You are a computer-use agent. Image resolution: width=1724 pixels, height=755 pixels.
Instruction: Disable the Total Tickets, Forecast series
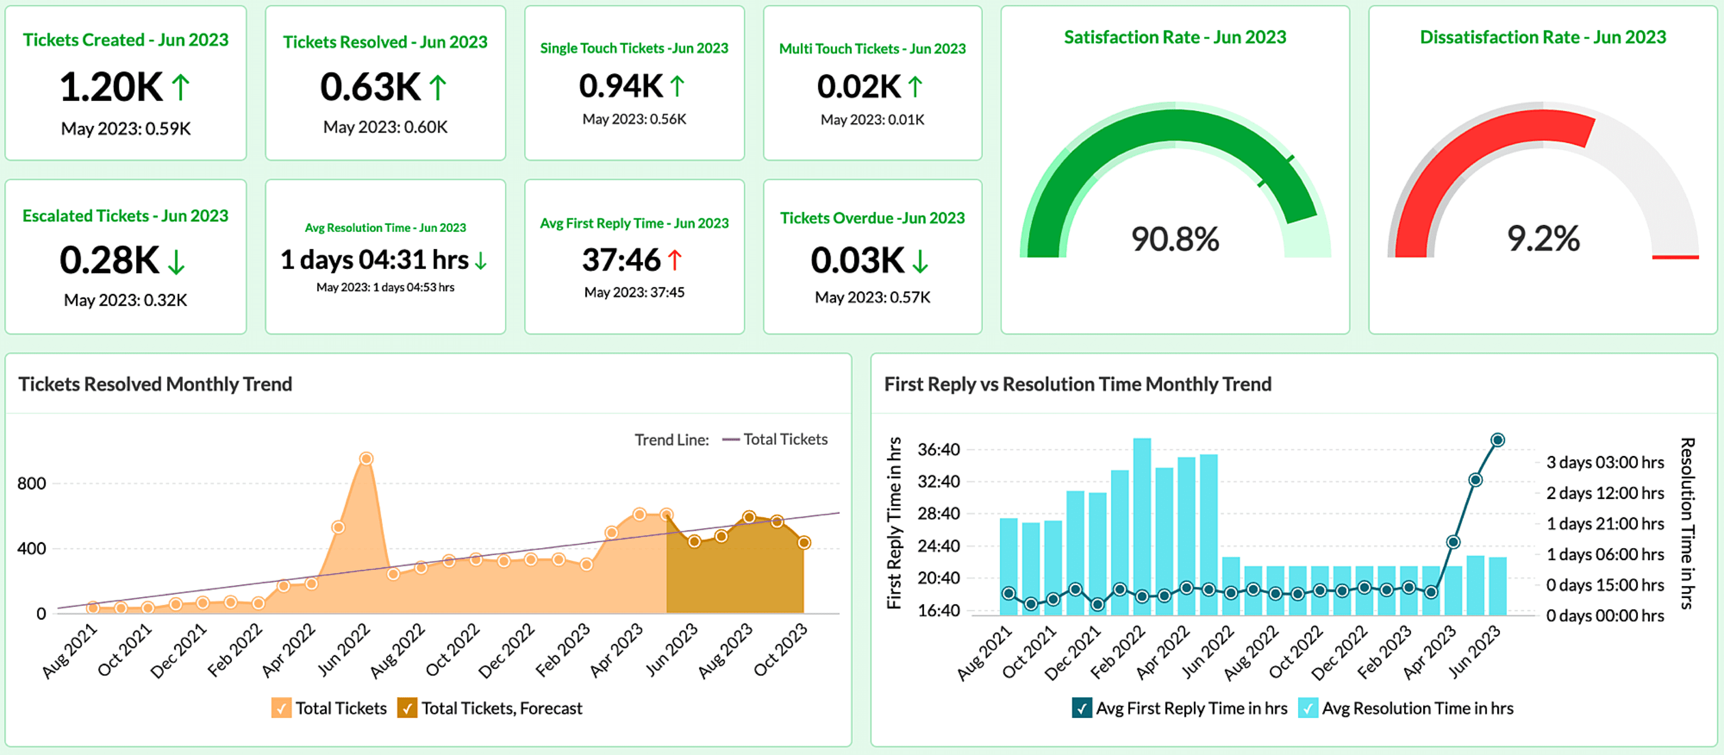[x=408, y=708]
